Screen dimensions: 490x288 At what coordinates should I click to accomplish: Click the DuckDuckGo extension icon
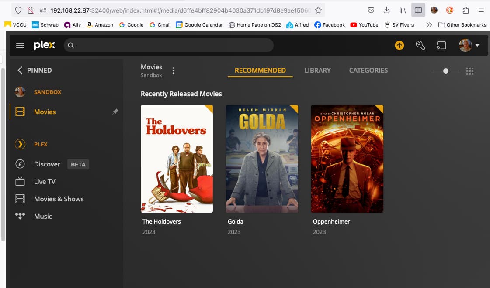point(450,10)
